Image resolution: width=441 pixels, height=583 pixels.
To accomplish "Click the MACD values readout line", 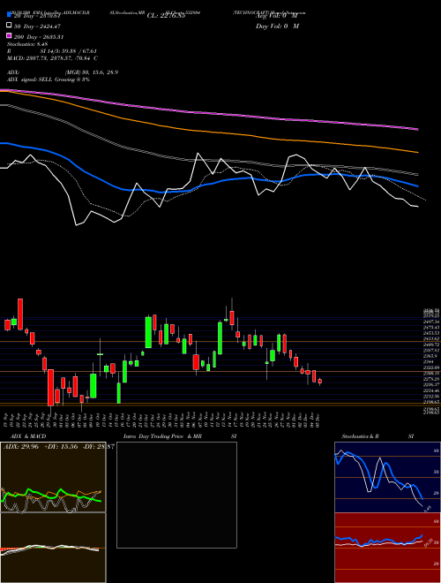I will coord(52,58).
